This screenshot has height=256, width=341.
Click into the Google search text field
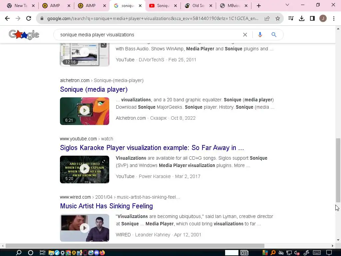click(150, 35)
